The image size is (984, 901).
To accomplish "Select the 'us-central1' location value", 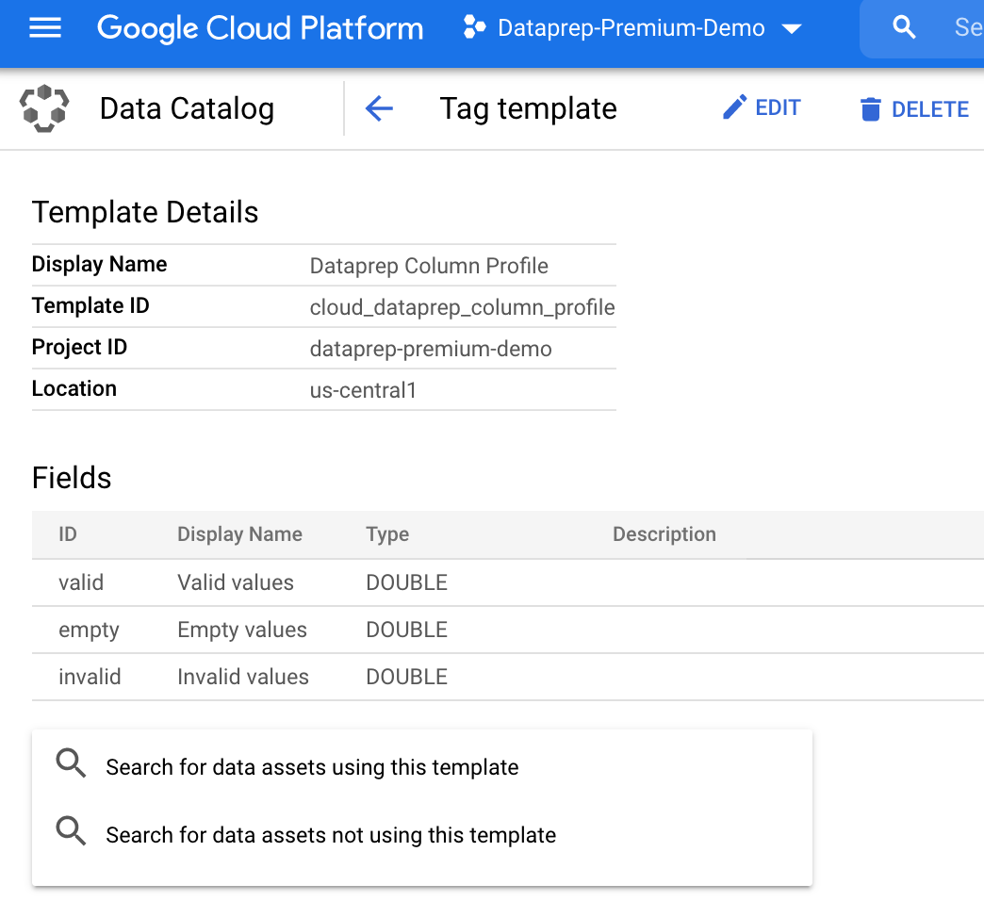I will [364, 390].
